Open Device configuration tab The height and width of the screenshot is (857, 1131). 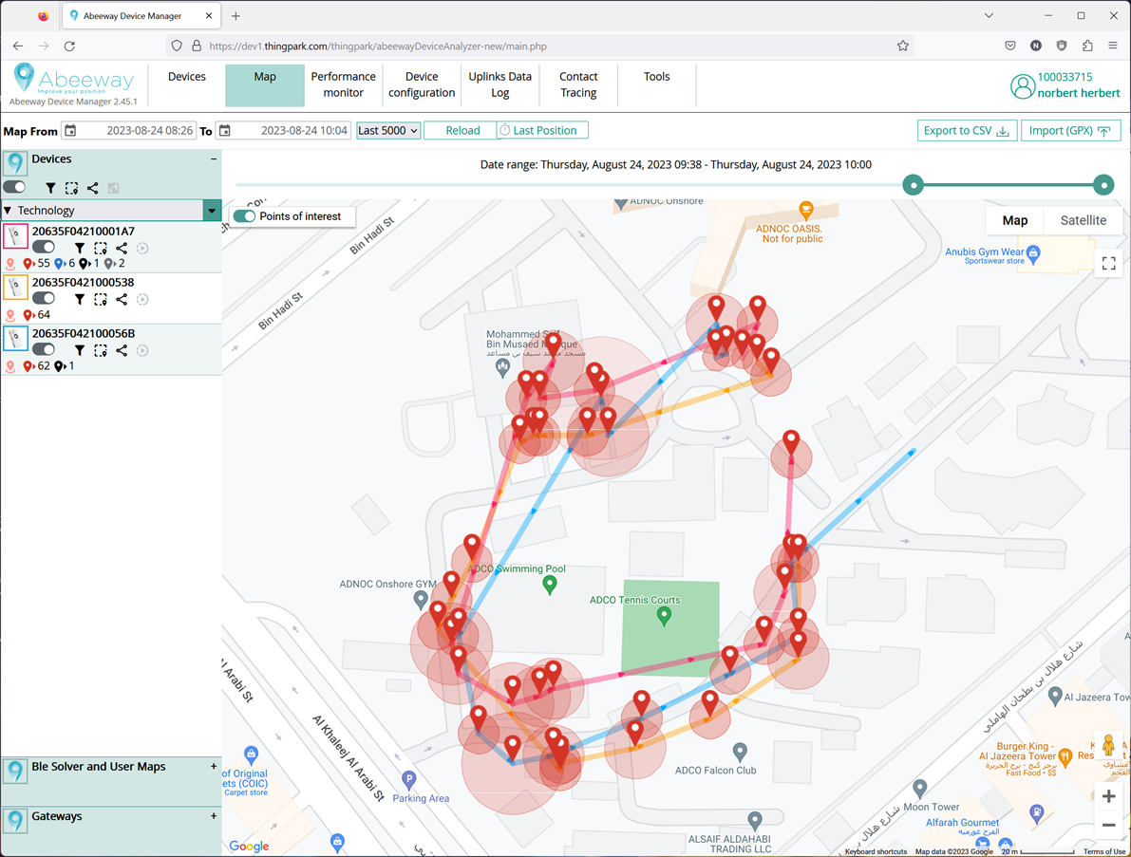[422, 85]
